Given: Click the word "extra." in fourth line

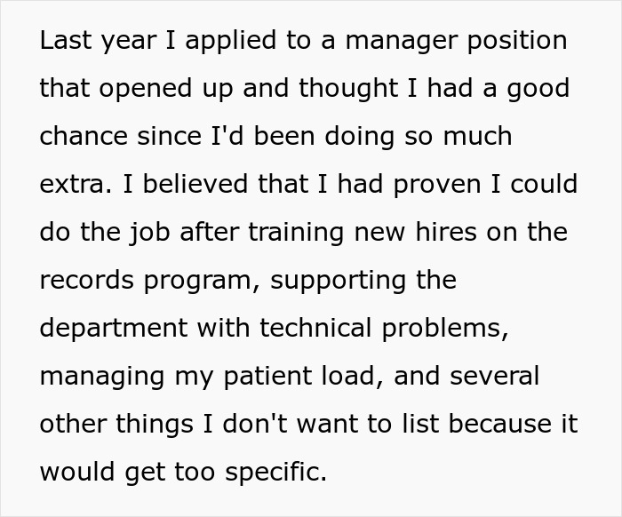Looking at the screenshot, I should click(76, 185).
